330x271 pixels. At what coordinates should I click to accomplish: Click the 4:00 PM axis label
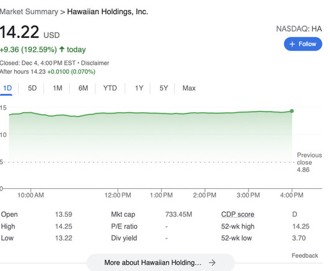[291, 195]
